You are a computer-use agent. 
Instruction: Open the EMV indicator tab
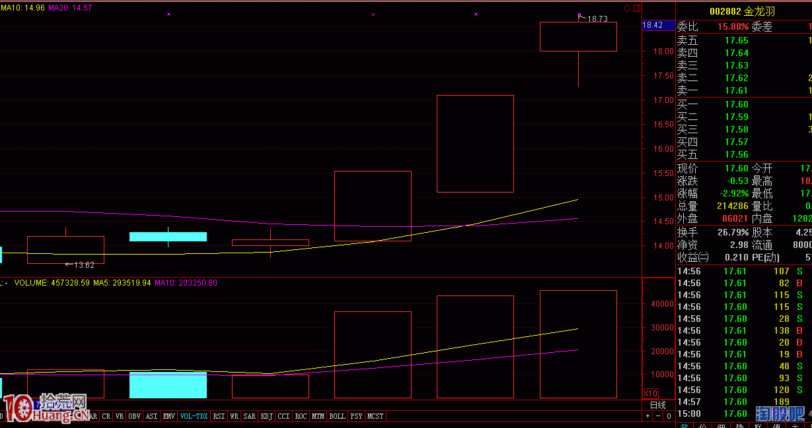click(169, 417)
